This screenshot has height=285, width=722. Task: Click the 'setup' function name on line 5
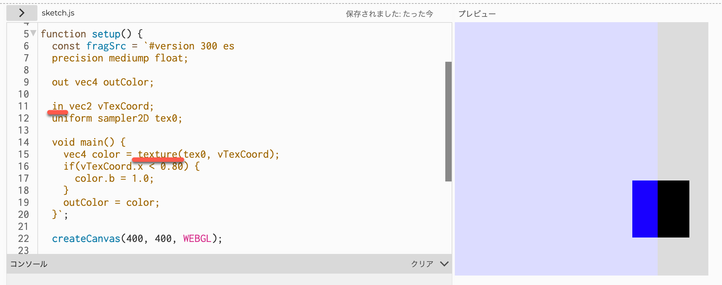point(106,34)
